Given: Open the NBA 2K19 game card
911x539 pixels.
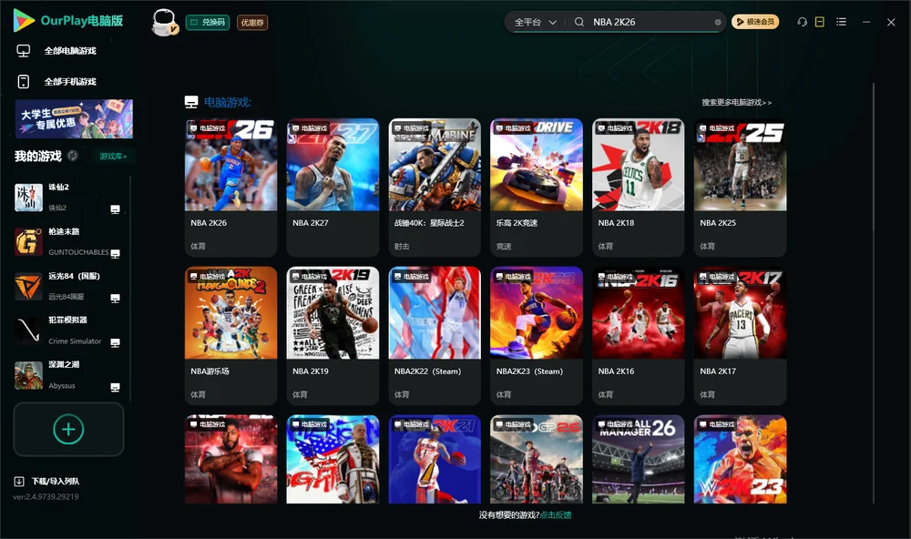Looking at the screenshot, I should point(333,335).
